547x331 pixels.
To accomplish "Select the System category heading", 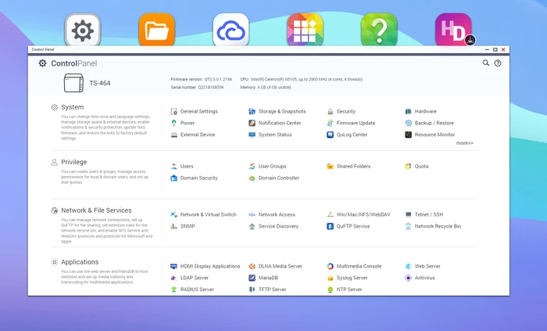I will tap(72, 107).
